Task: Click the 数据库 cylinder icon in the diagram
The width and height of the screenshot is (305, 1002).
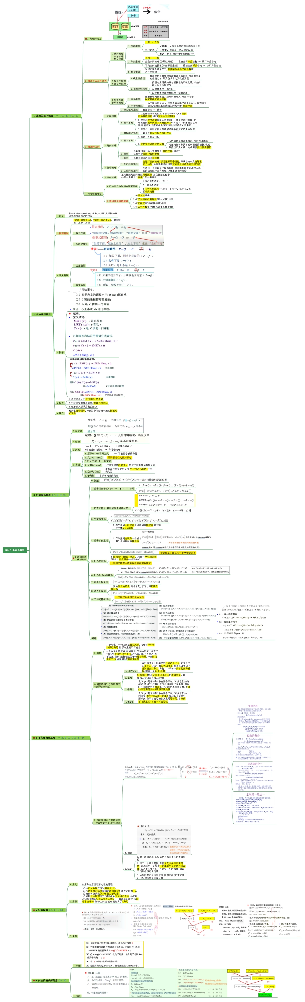Action: [115, 26]
